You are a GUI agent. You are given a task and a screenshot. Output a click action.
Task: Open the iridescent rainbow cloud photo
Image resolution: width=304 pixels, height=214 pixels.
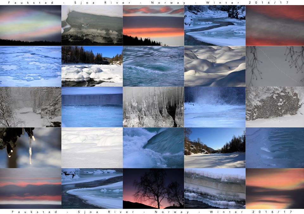tap(31, 25)
